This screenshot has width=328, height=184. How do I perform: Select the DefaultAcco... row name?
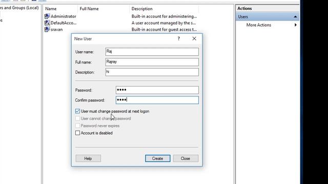pyautogui.click(x=64, y=23)
